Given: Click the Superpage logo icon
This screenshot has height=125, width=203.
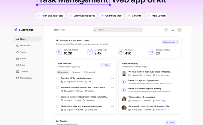Looking at the screenshot, I should point(16,30).
